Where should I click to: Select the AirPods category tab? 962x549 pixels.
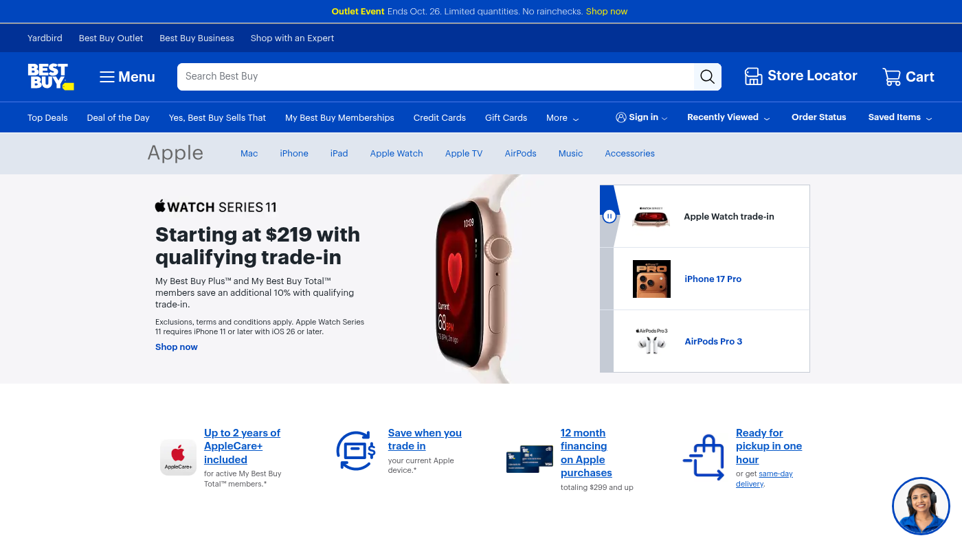click(521, 154)
